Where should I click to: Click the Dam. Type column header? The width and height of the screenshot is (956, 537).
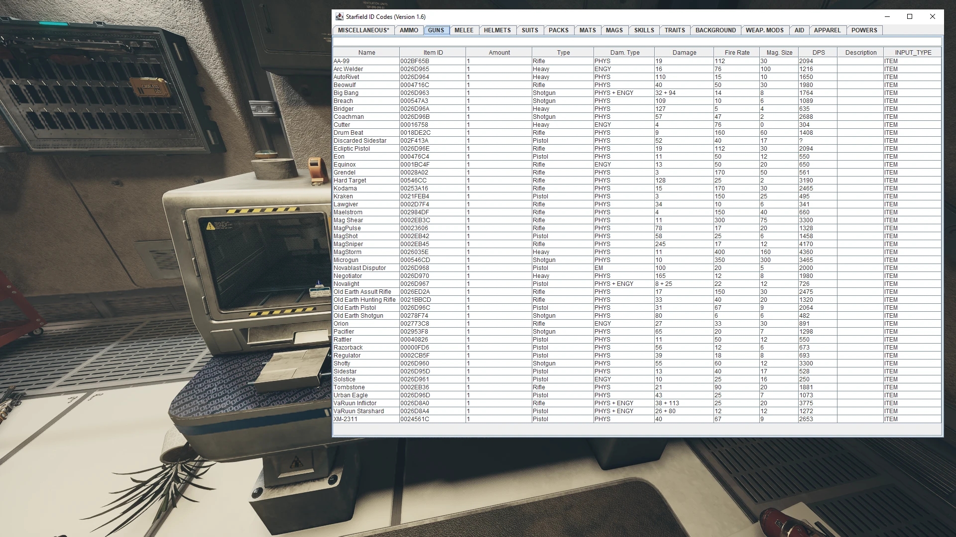624,53
